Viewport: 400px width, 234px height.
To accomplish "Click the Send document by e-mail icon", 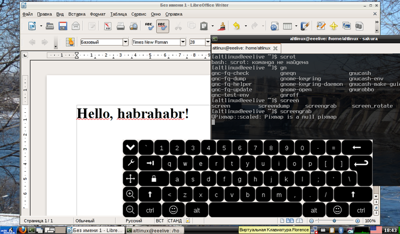I will click(x=76, y=26).
